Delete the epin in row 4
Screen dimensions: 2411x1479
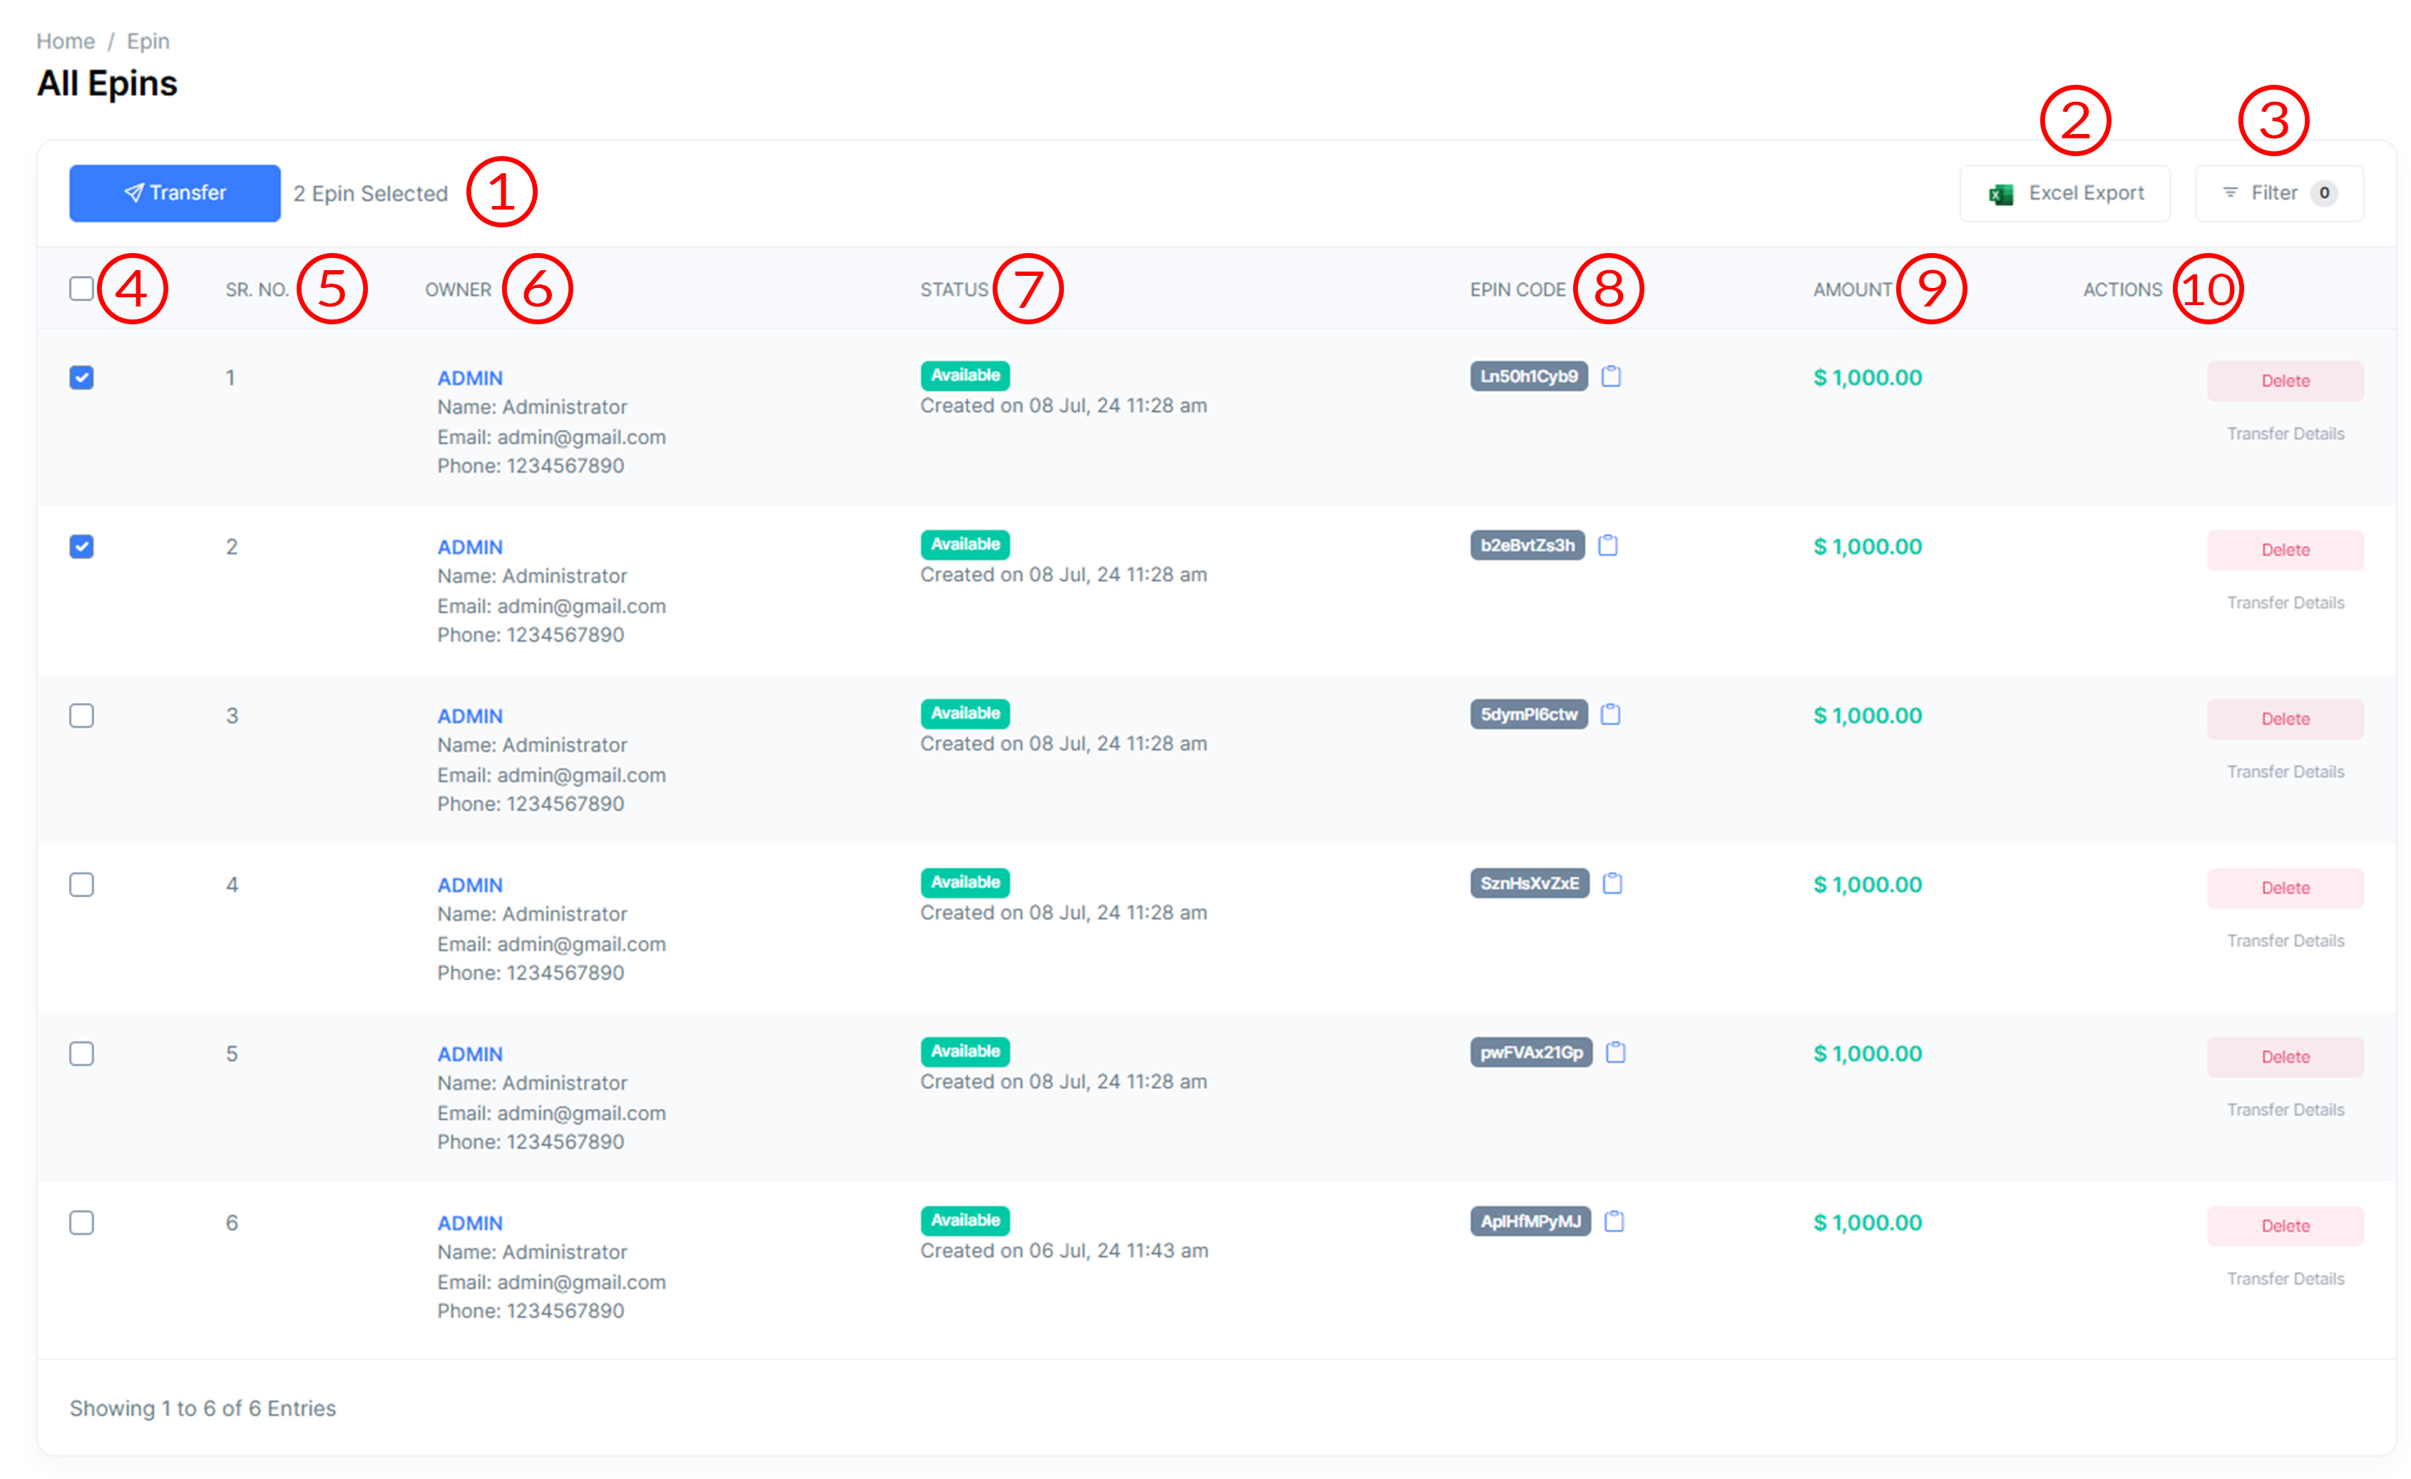2284,888
